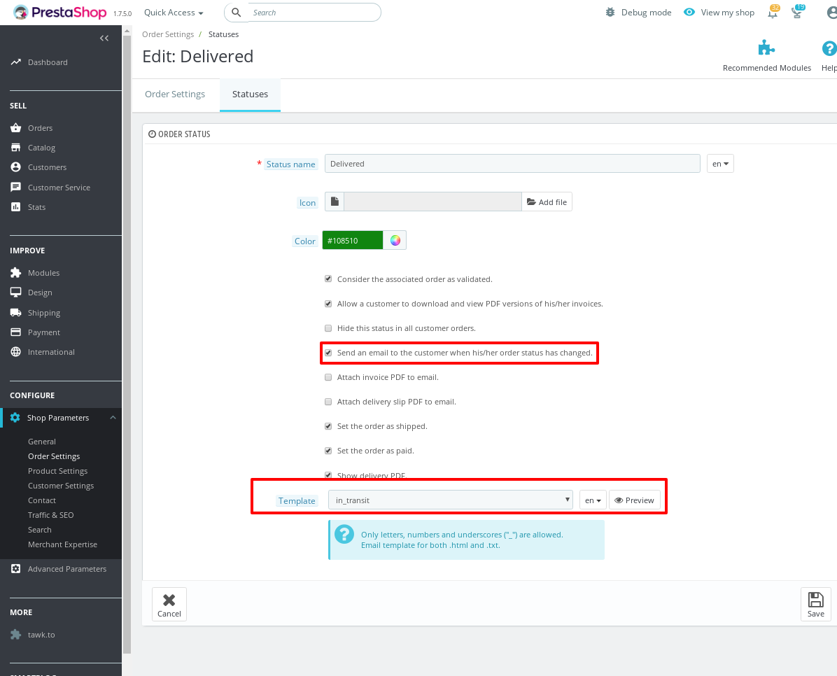Open Traffic & SEO submenu item
The width and height of the screenshot is (837, 676).
tap(50, 515)
